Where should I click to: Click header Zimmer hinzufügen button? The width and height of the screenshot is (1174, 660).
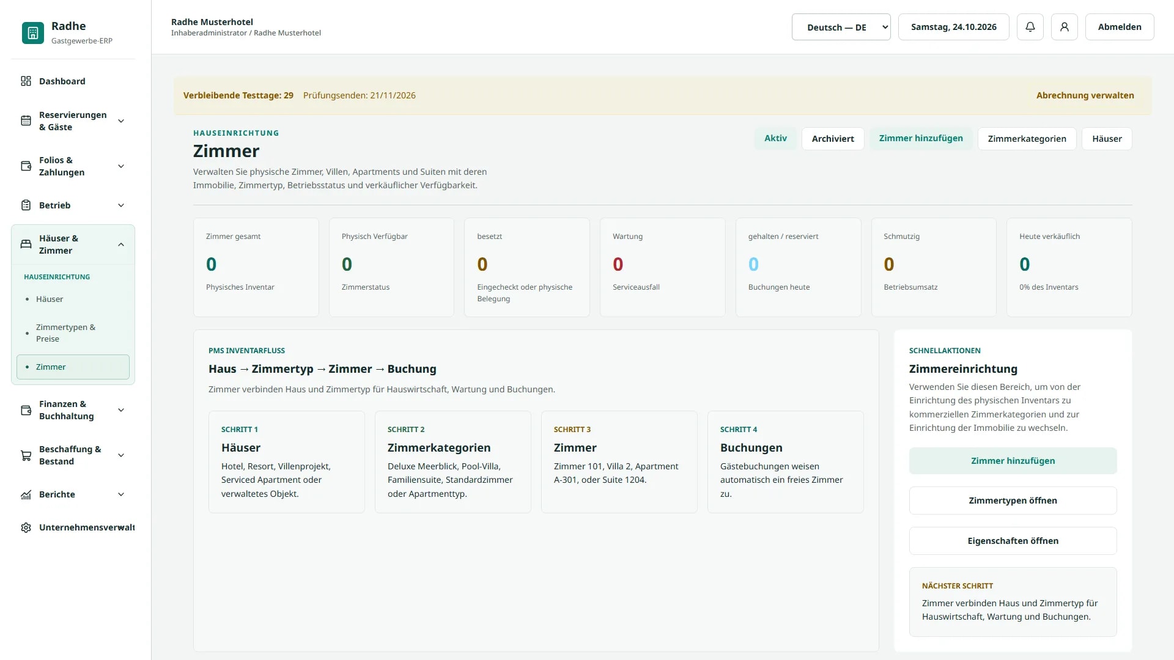click(921, 139)
